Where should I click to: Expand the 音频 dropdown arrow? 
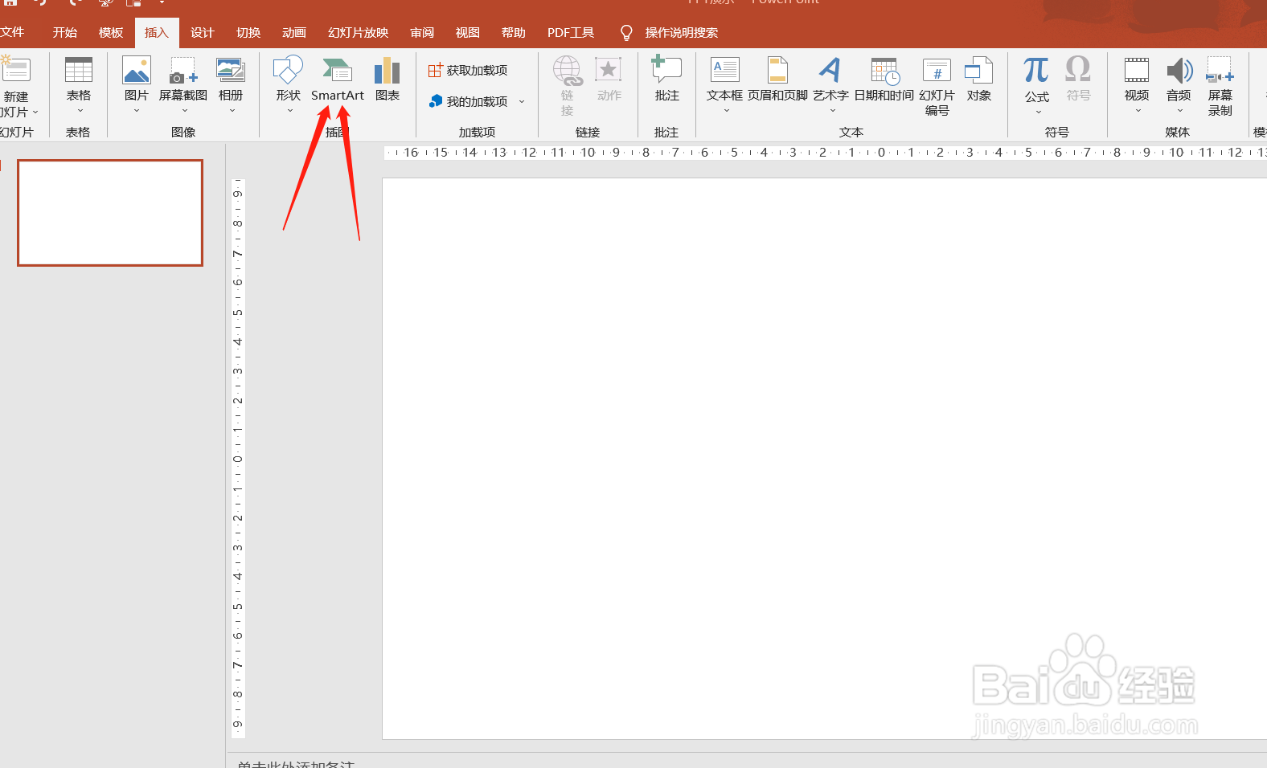1179,111
